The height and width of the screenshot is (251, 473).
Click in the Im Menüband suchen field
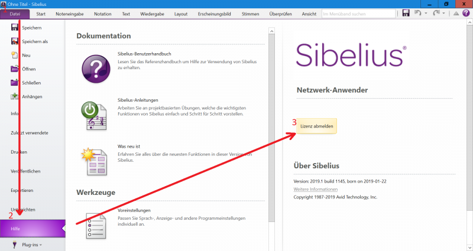[x=358, y=14]
